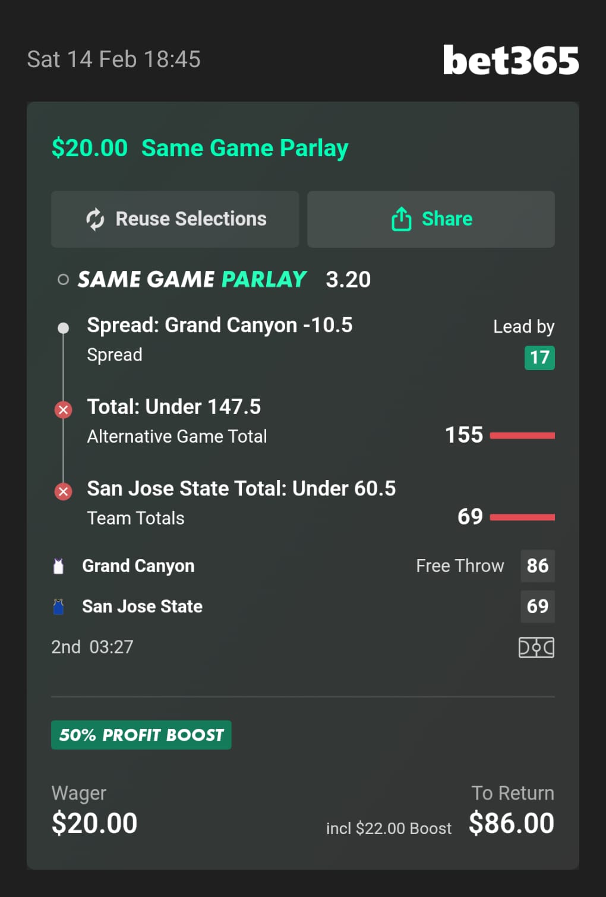The height and width of the screenshot is (897, 606).
Task: Click red X beside Total Under 147.5
Action: (x=64, y=410)
